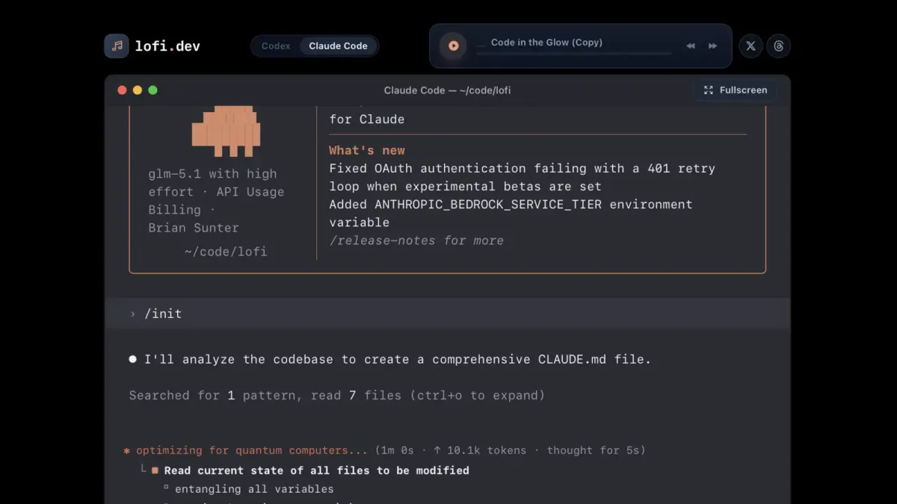The height and width of the screenshot is (504, 897).
Task: Click the "What's new" heading
Action: pos(367,150)
